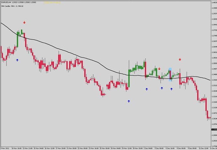The image size is (217, 150).
Task: Click the blue buy arrow below 10 Nov candles
Action: coord(17,60)
